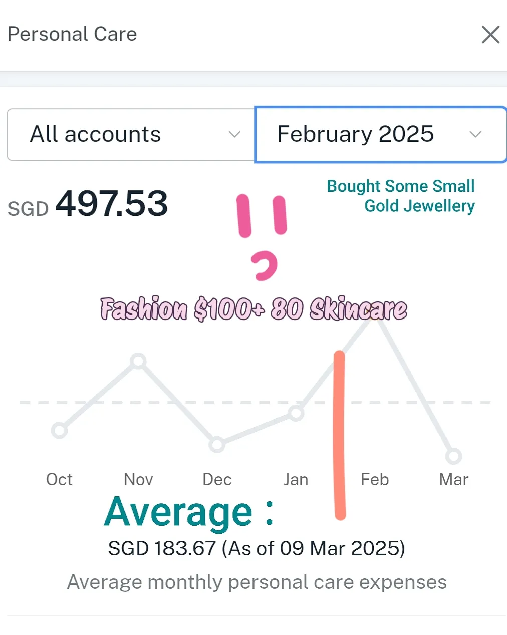Click the Oct month label
The image size is (507, 635).
[x=59, y=479]
